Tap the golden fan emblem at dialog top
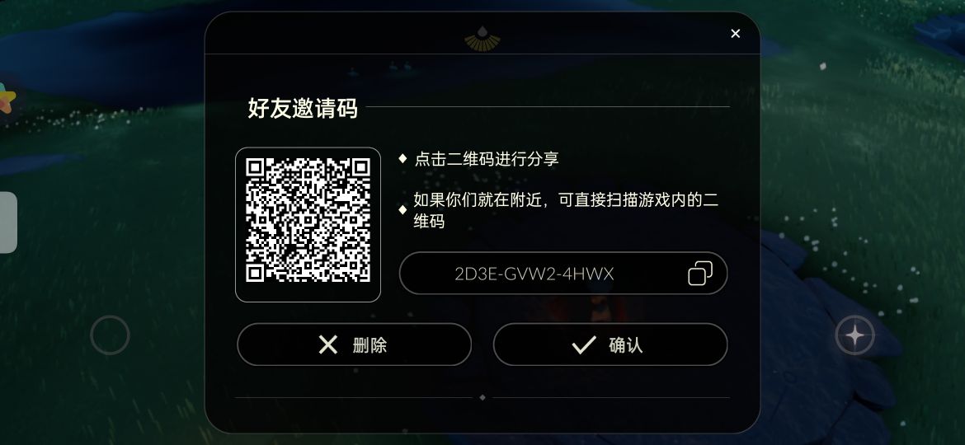The width and height of the screenshot is (965, 445). [482, 39]
